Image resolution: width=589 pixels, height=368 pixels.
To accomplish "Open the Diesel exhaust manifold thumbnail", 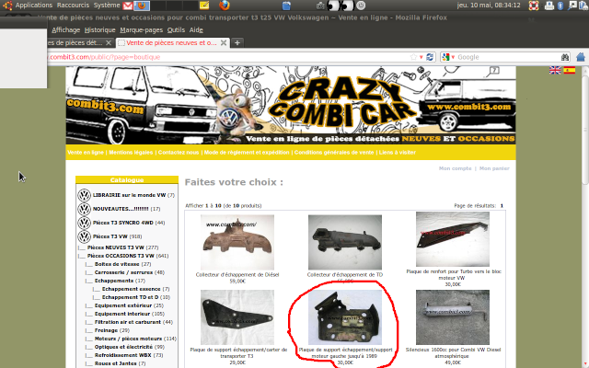I will click(237, 242).
